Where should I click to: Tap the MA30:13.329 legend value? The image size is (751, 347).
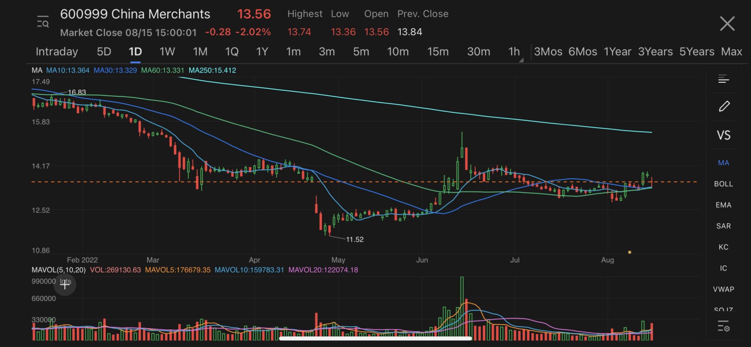[115, 70]
